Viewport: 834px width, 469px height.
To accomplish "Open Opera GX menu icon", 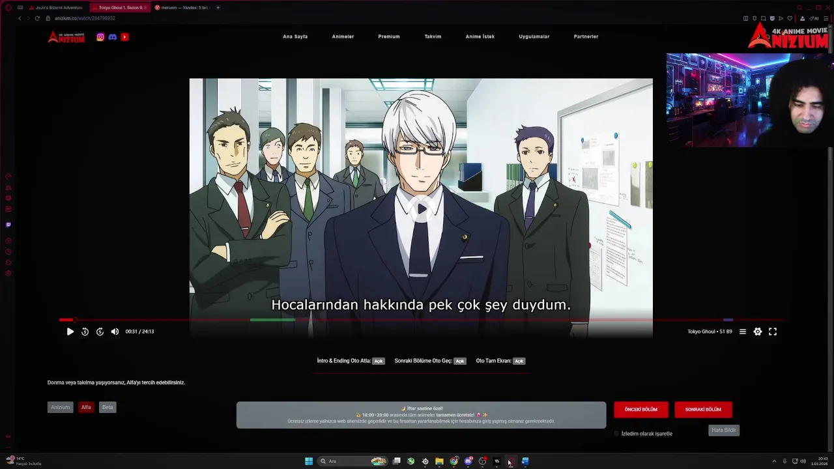I will [8, 7].
